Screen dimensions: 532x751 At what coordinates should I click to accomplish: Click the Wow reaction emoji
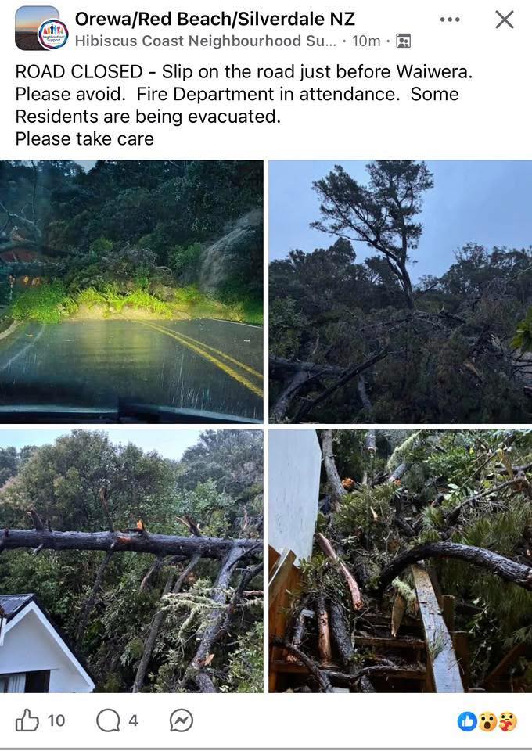pyautogui.click(x=487, y=721)
